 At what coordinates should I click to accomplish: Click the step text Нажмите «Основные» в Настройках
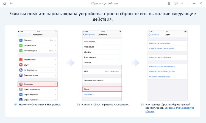point(40,105)
